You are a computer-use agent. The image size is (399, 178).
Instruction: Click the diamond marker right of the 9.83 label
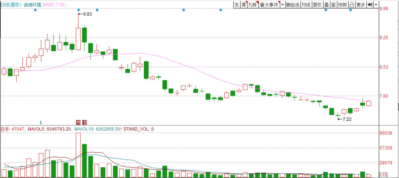tap(97, 10)
